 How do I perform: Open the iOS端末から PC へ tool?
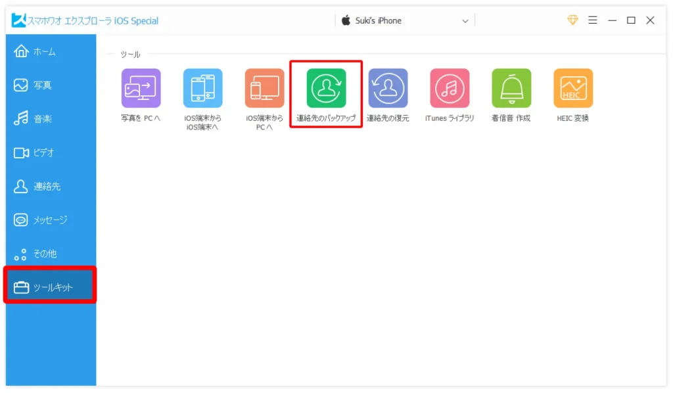(264, 89)
